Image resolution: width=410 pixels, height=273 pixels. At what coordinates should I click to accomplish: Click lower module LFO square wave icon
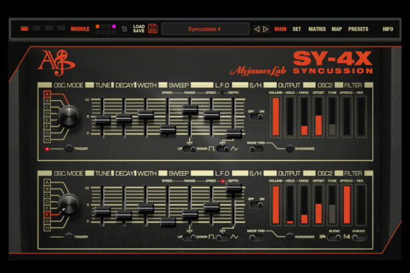[x=212, y=236]
